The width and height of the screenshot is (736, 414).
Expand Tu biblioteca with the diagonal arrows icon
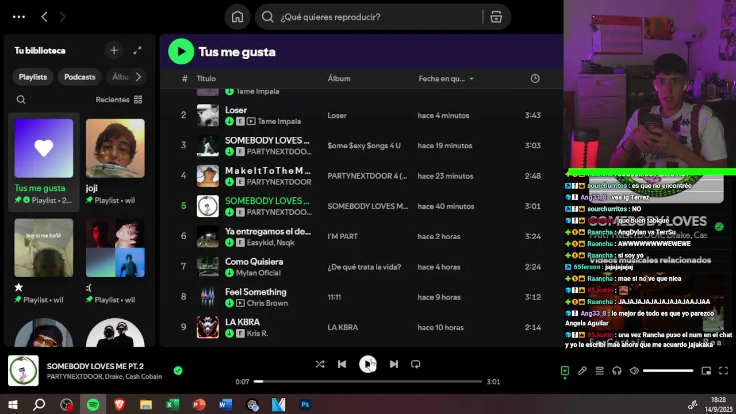(x=137, y=51)
